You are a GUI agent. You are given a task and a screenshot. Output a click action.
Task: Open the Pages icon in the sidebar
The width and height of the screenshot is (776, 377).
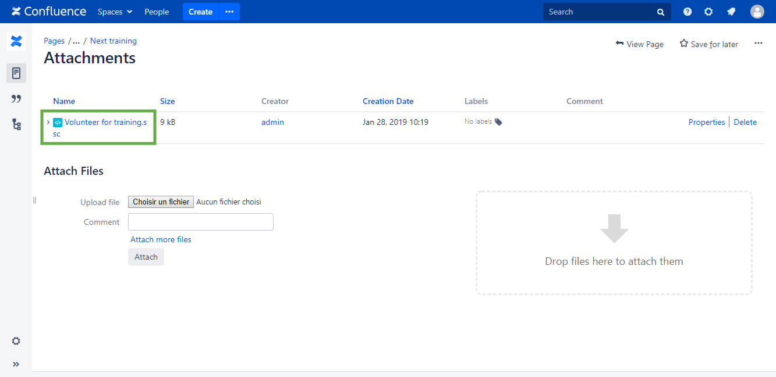coord(16,73)
